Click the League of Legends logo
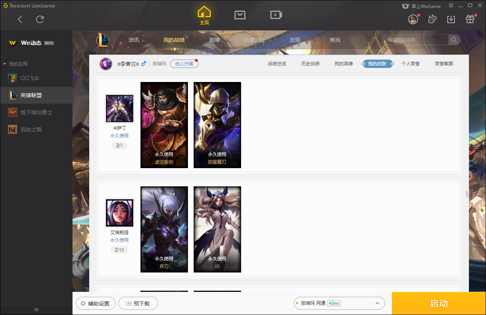Viewport: 486px width, 315px height. [103, 40]
